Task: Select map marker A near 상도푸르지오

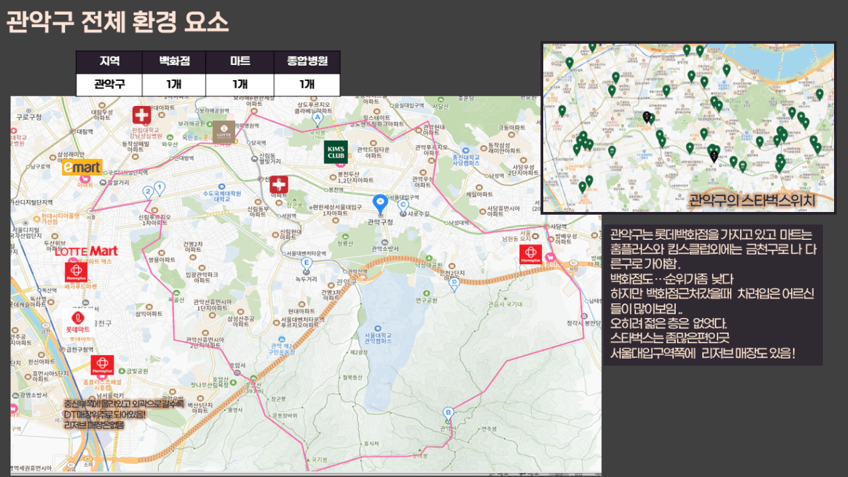Action: point(318,119)
